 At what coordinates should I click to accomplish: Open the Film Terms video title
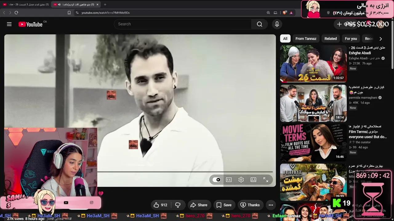coord(368,132)
